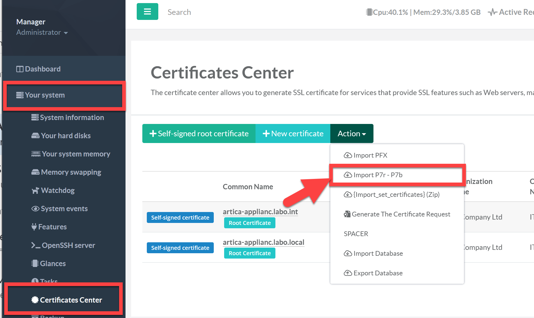
Task: Click the hard disk icon
Action: pyautogui.click(x=35, y=136)
